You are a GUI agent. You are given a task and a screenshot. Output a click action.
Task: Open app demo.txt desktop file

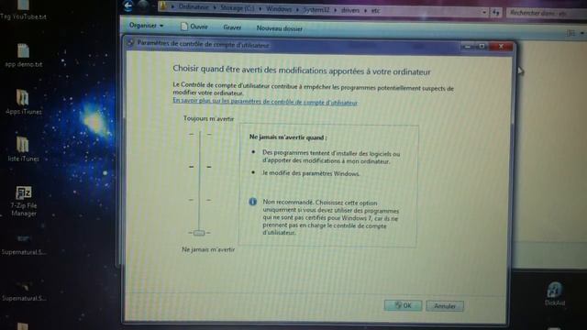tap(23, 55)
